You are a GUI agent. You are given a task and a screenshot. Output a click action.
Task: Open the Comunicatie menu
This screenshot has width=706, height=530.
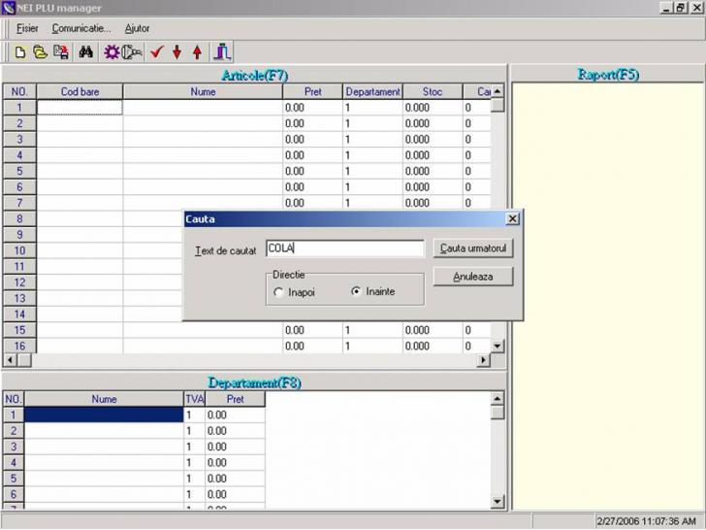click(x=81, y=28)
